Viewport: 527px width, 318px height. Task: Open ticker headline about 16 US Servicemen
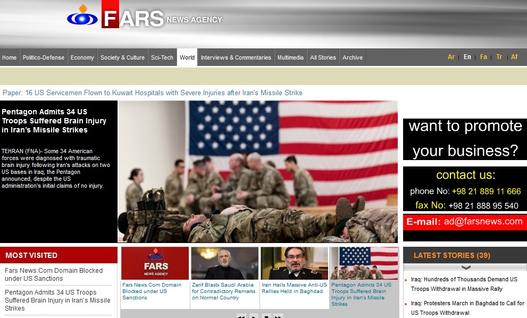153,93
